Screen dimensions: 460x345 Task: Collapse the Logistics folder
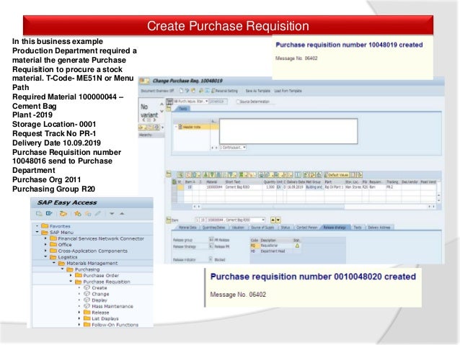coord(45,257)
